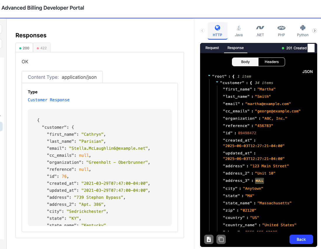Click the "Sedrickchester" city value
The height and width of the screenshot is (249, 321).
coord(86,211)
